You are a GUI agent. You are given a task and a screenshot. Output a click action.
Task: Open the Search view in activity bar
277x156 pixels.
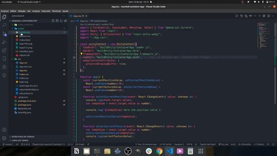coord(4,25)
